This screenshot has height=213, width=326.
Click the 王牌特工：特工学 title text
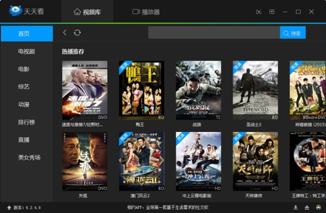(x=308, y=196)
